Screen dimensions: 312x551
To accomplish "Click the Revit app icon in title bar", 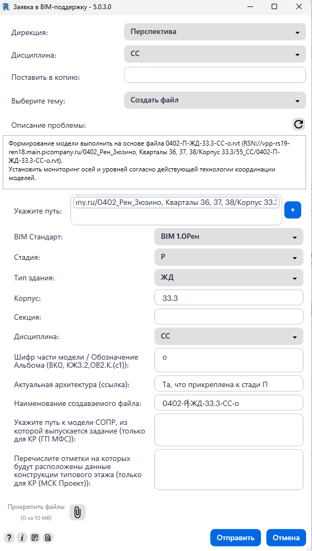I will (x=5, y=6).
